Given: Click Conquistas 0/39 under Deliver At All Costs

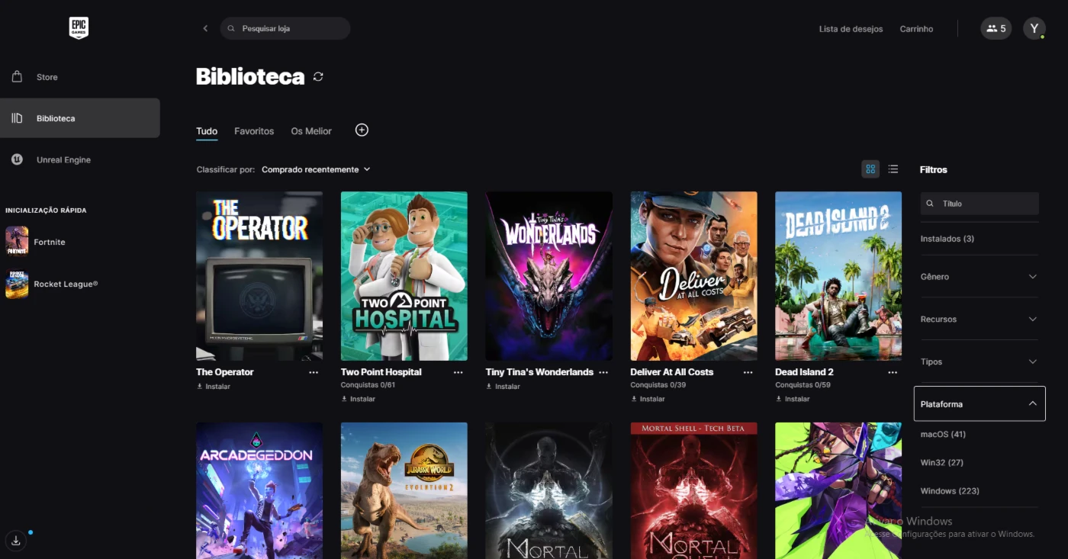Looking at the screenshot, I should pos(658,385).
